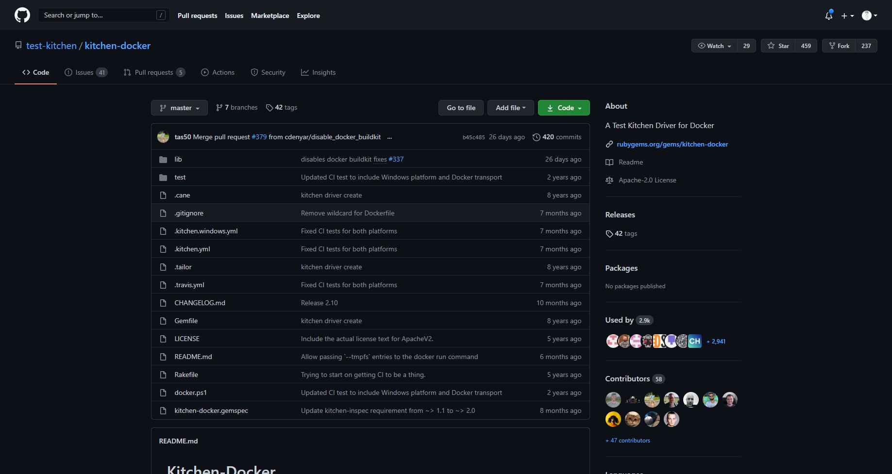Open the plus create-new menu
The height and width of the screenshot is (474, 892).
(847, 16)
